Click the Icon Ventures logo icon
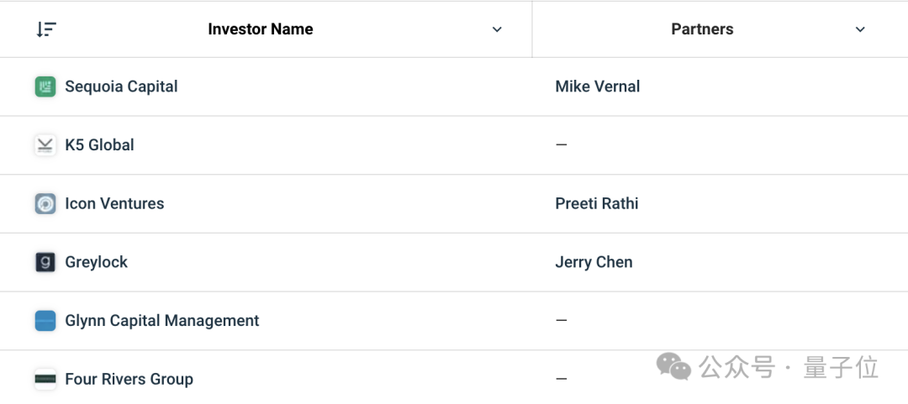Screen dimensions: 908x404 click(45, 204)
